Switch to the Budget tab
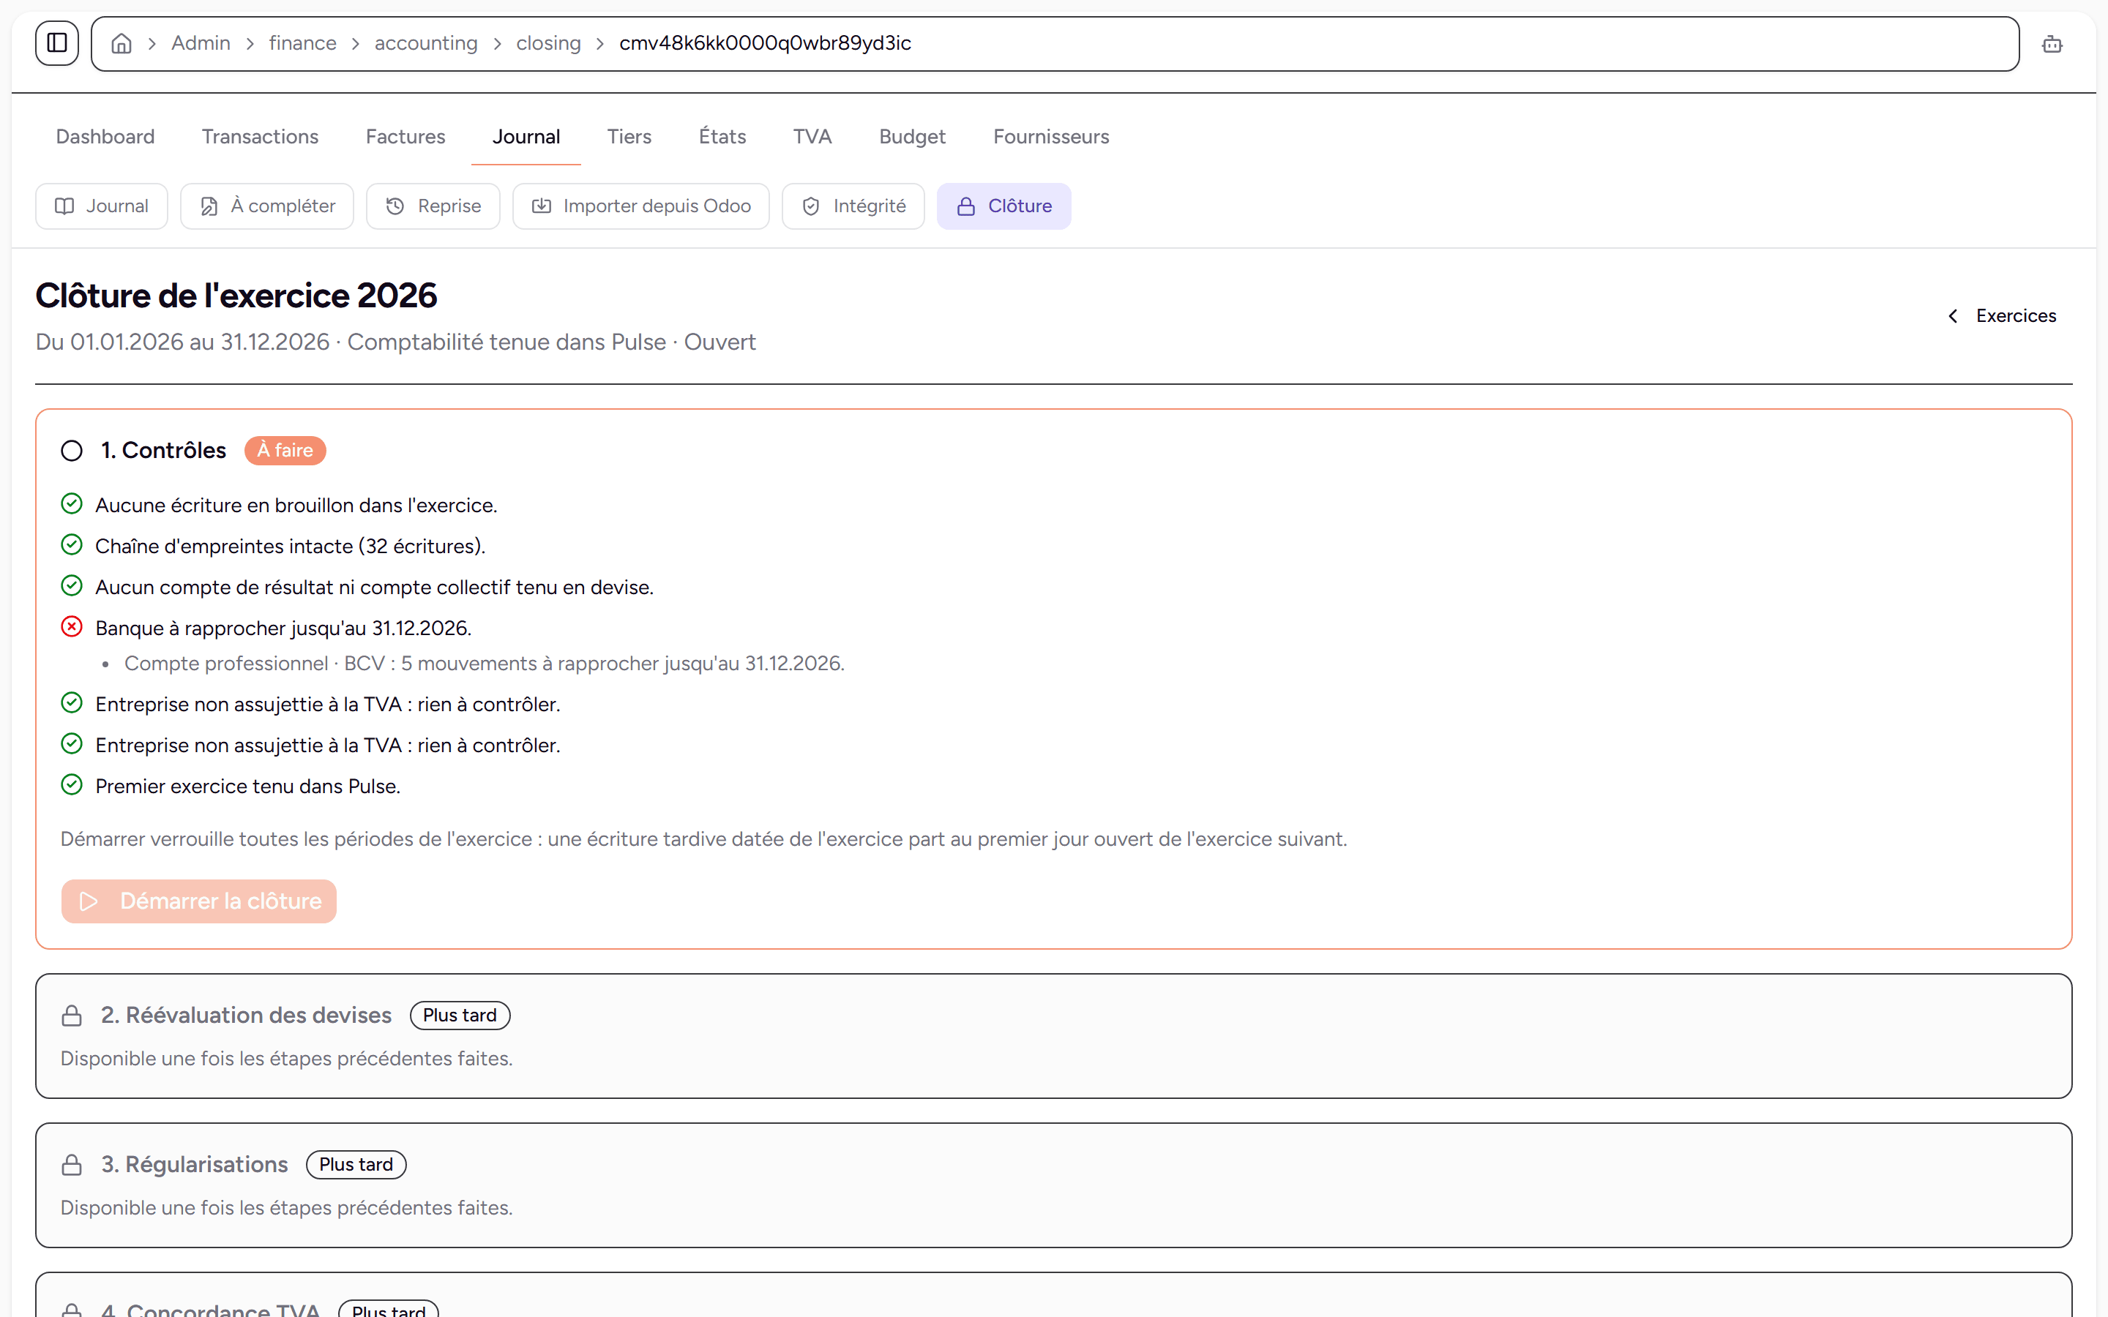 912,137
